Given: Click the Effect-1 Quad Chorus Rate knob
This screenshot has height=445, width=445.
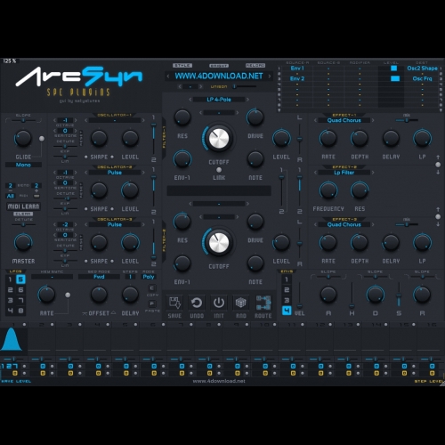Looking at the screenshot, I should pyautogui.click(x=328, y=138).
